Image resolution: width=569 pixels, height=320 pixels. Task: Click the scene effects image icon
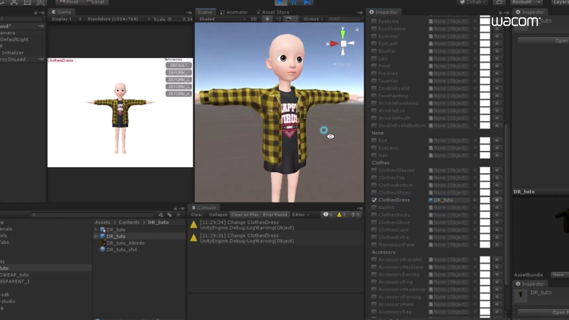click(x=289, y=19)
